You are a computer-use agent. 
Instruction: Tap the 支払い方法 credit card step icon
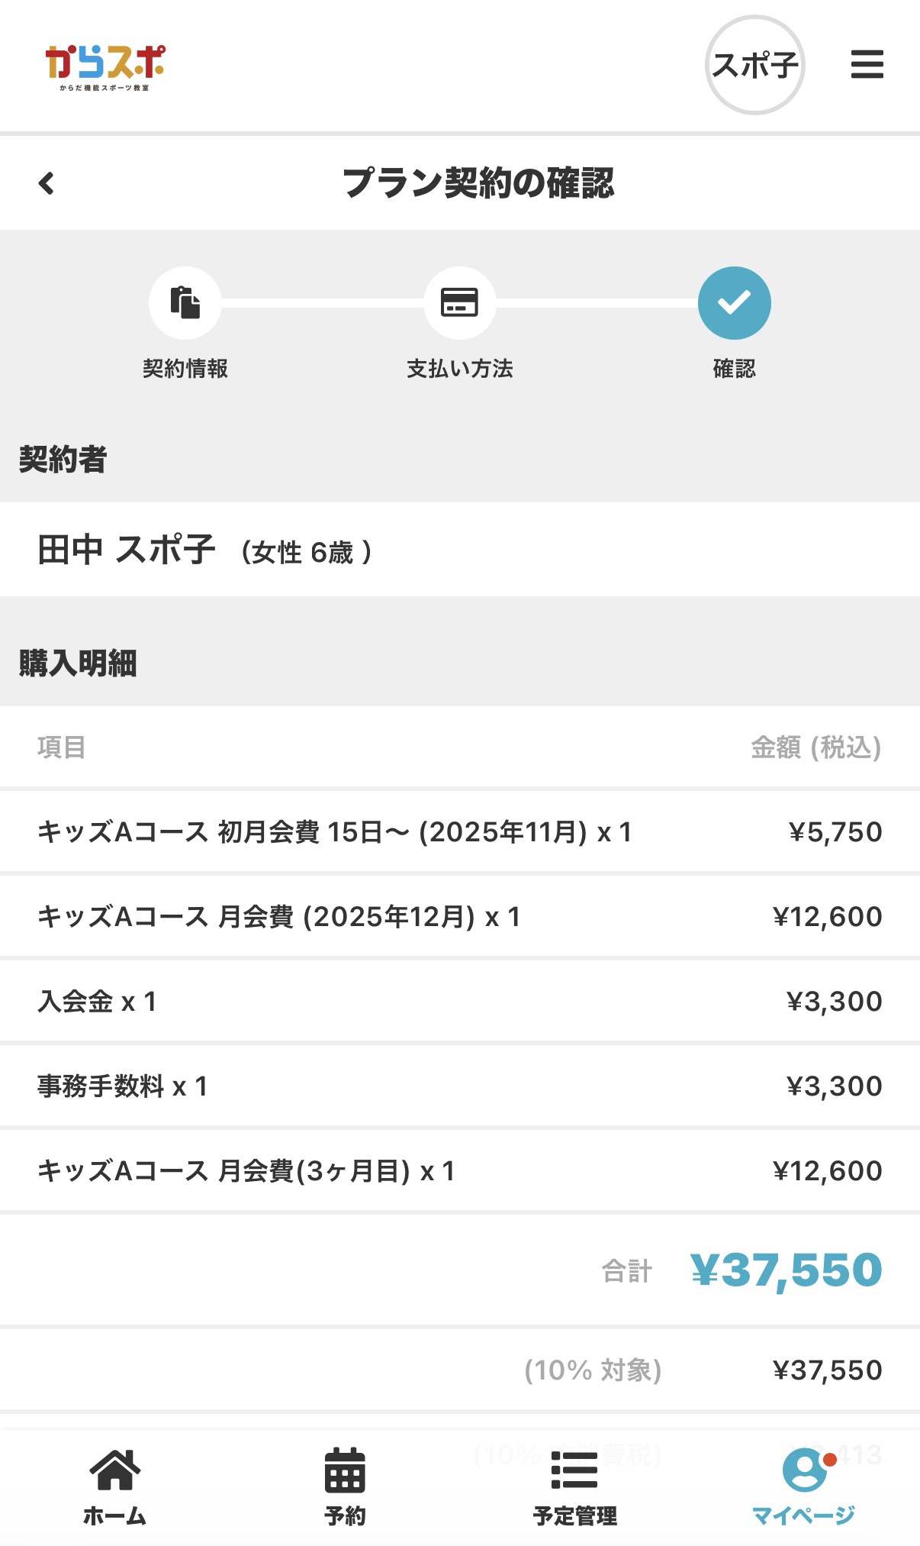pos(460,303)
